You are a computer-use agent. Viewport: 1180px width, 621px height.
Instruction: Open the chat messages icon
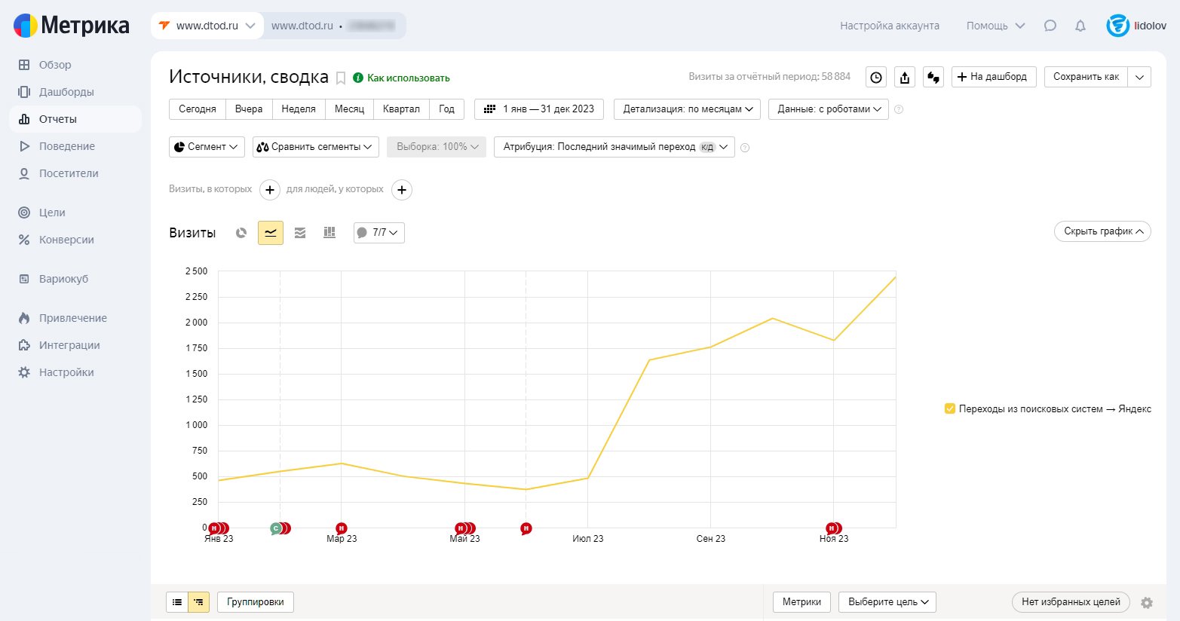(x=1050, y=26)
